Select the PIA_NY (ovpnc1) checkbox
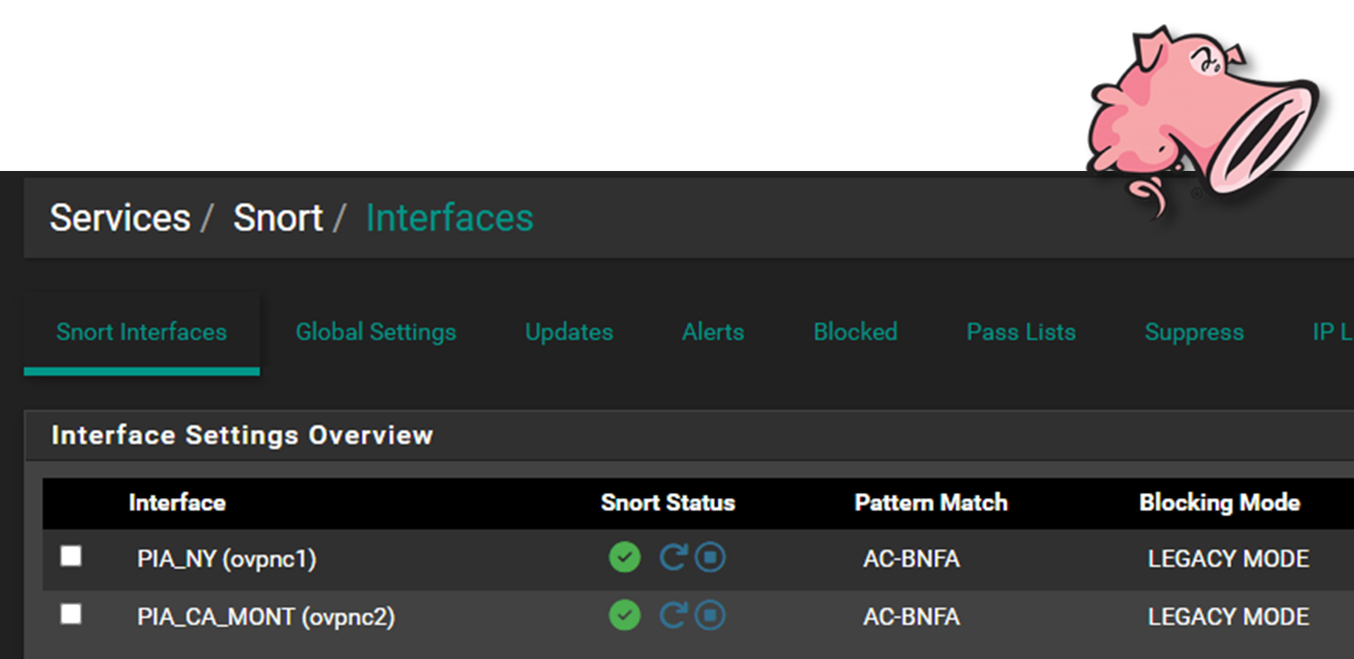 click(71, 555)
